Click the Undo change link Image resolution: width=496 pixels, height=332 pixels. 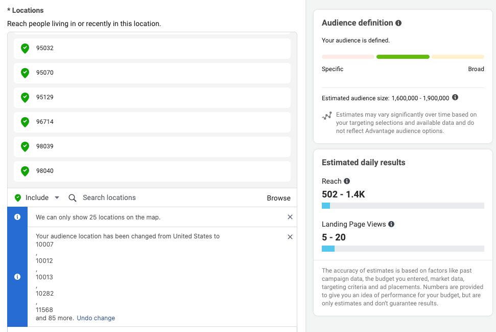point(96,318)
